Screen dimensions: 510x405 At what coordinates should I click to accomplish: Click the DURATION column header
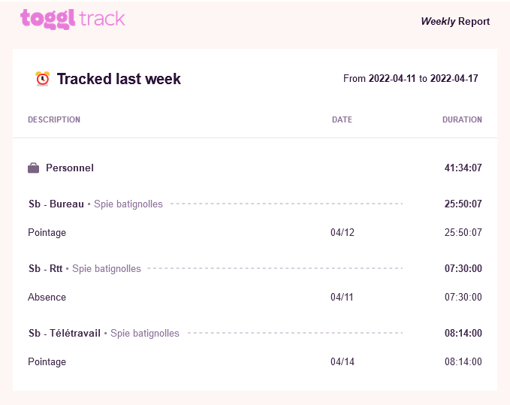pyautogui.click(x=462, y=119)
